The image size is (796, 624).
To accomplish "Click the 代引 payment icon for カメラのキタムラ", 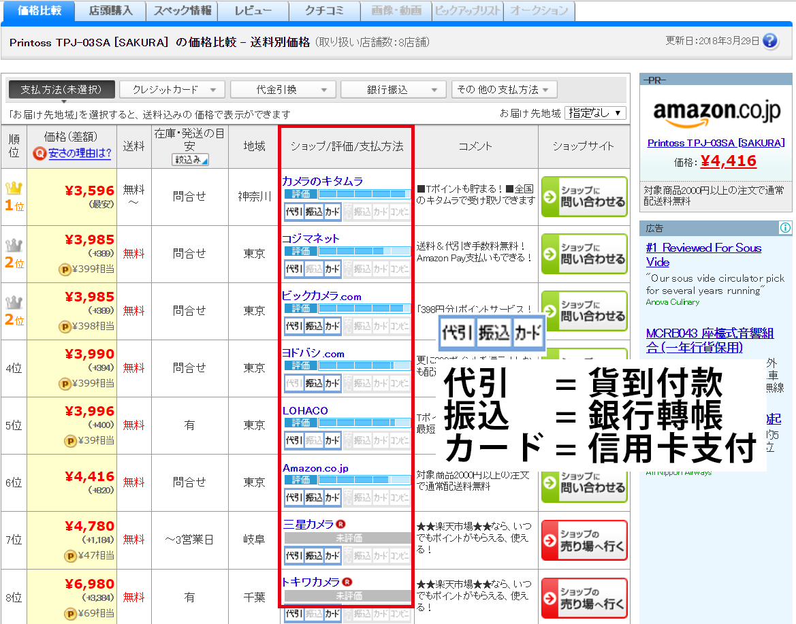I will 294,212.
